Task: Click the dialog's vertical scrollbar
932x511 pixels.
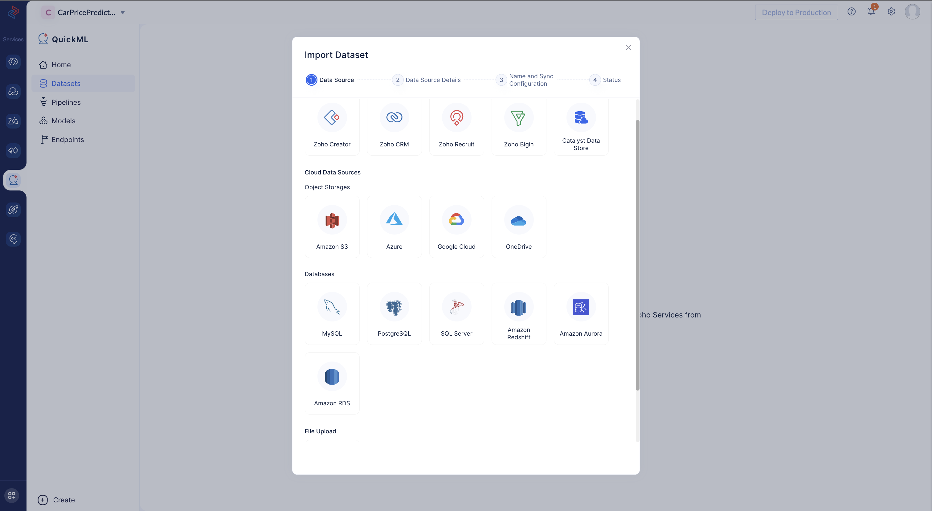Action: pyautogui.click(x=637, y=255)
